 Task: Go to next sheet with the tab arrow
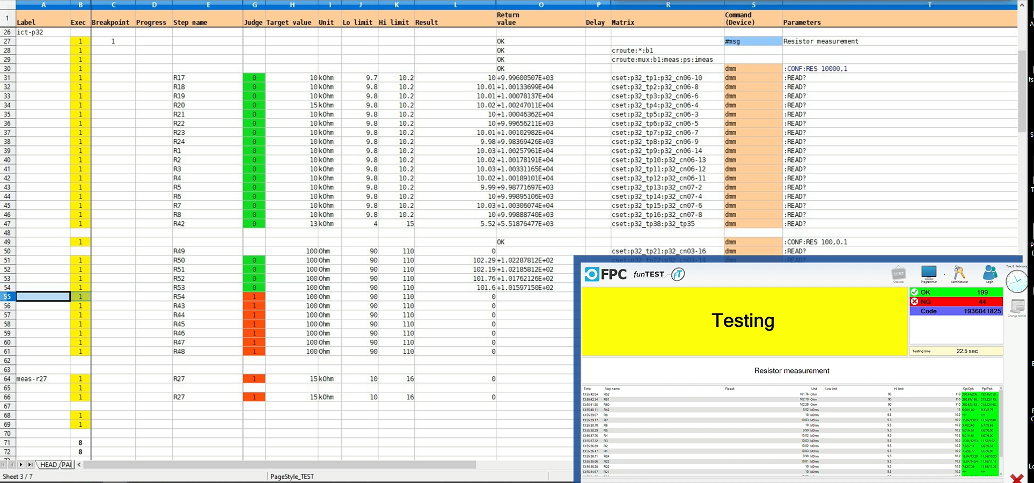tap(21, 465)
